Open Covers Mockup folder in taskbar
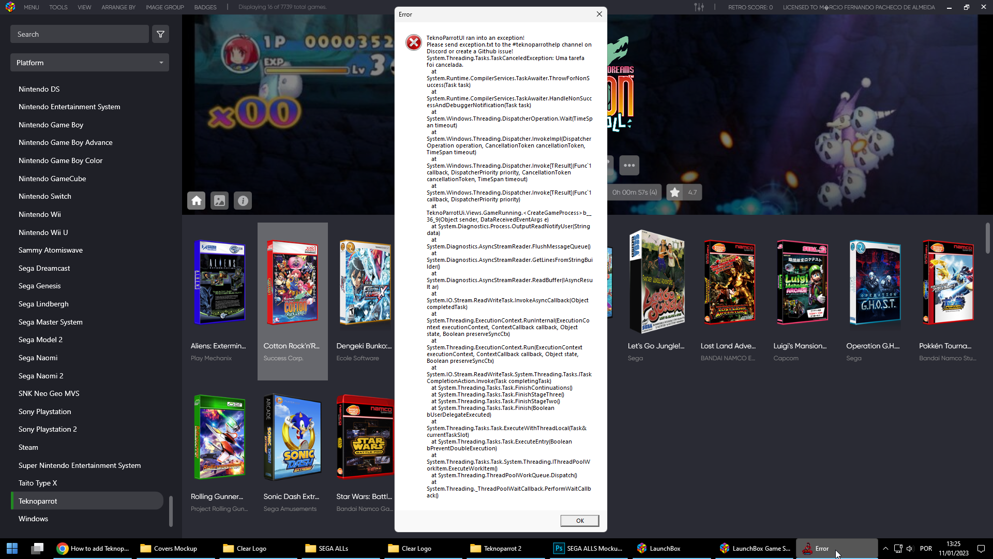993x559 pixels. [x=175, y=549]
